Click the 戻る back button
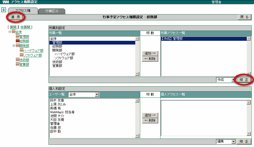 click(x=244, y=17)
